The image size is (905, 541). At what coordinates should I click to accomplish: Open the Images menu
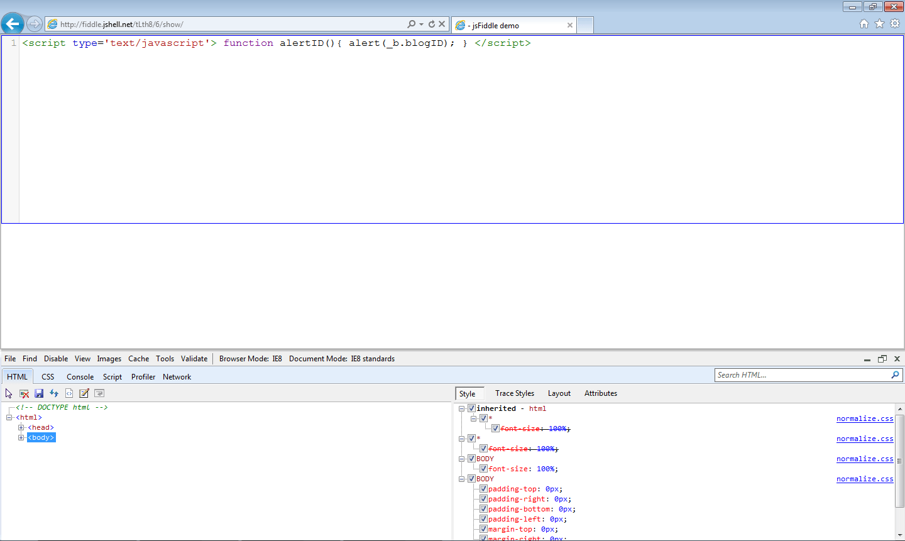[109, 359]
